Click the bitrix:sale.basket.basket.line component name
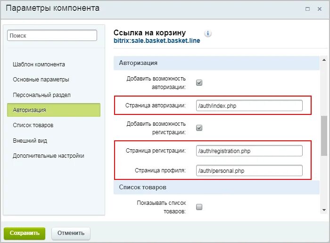Screen dimensions: 330x243 157,40
